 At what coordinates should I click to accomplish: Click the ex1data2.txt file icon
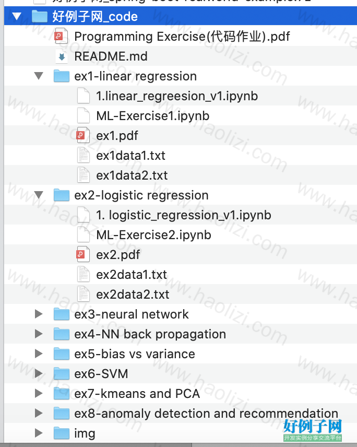coord(84,175)
